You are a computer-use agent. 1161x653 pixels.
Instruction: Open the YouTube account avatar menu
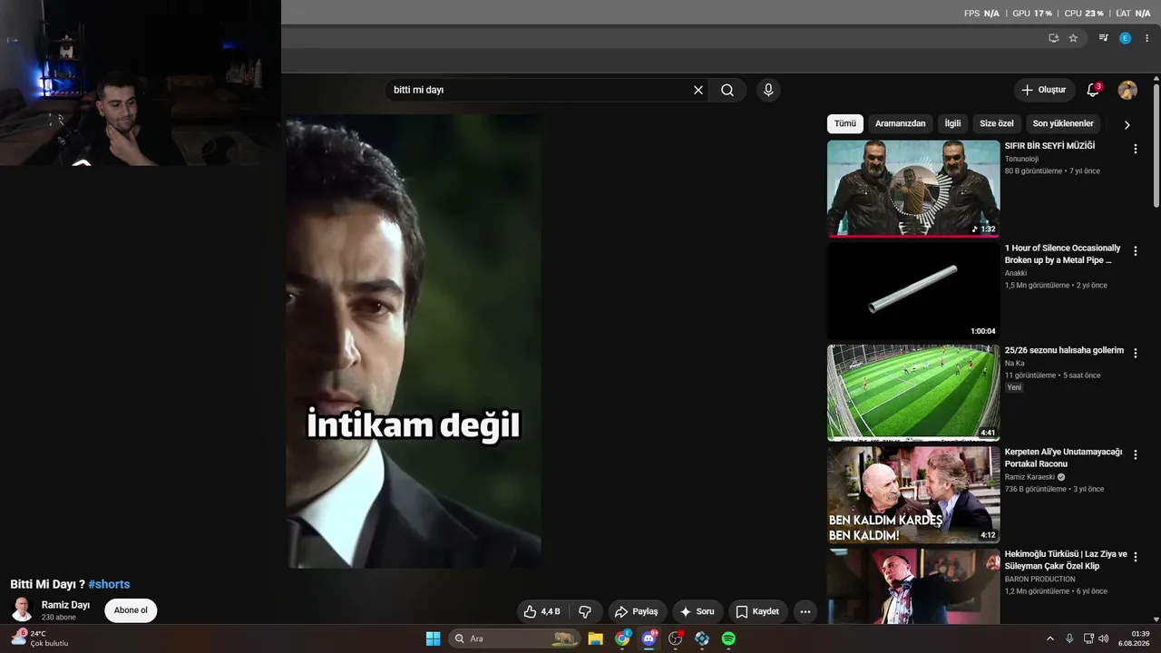(x=1127, y=90)
